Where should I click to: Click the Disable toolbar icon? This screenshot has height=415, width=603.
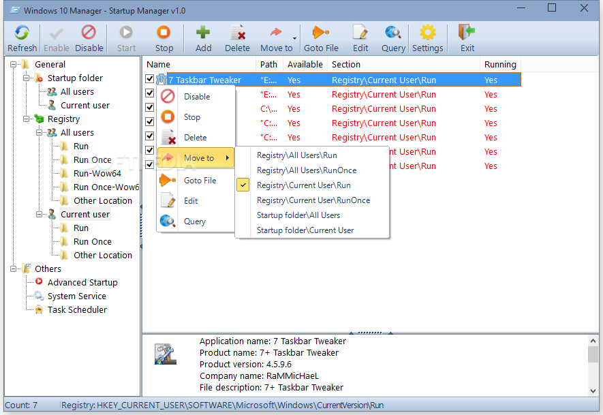(x=89, y=33)
